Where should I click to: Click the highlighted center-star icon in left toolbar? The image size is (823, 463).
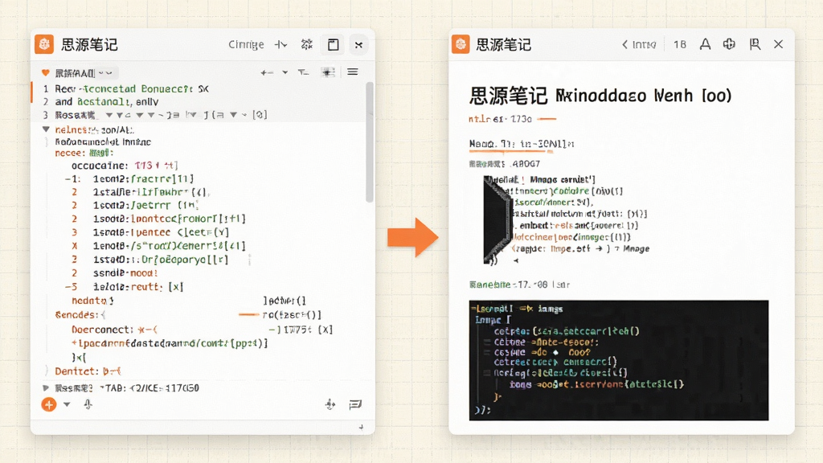[x=328, y=72]
